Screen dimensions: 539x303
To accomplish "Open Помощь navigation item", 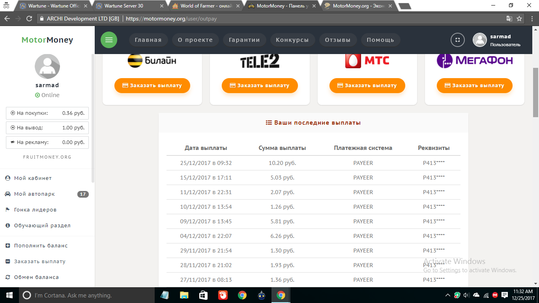I will pos(380,40).
